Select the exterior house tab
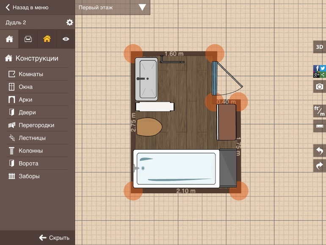The height and width of the screenshot is (245, 326). point(47,39)
